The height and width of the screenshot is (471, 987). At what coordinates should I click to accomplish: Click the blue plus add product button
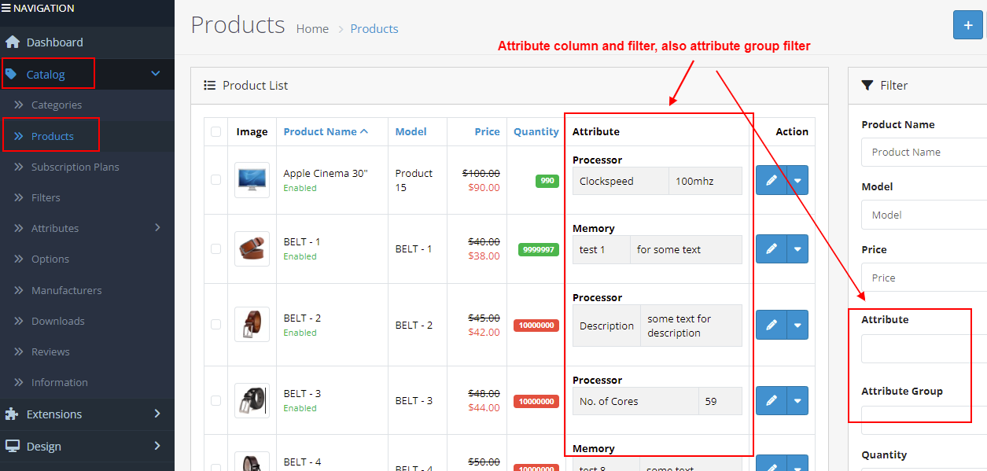(967, 25)
